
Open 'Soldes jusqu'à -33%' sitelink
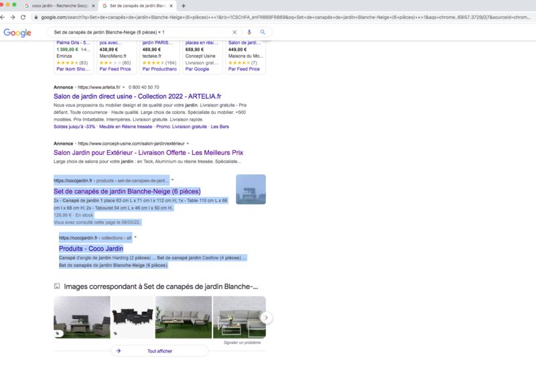click(74, 127)
